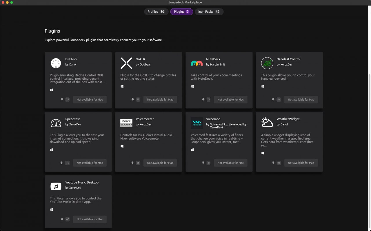Click Not available for Mac on WeatherWidget

click(x=301, y=163)
